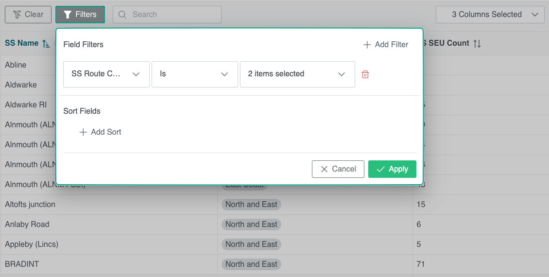Click the SS Name sort icon

tap(46, 44)
